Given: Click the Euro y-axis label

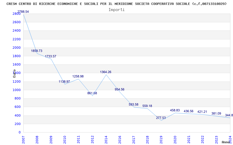Looking at the screenshot, I should (14, 73).
